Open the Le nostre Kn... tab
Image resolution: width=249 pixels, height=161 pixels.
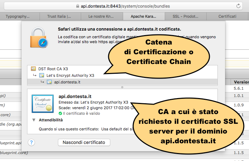point(102,16)
